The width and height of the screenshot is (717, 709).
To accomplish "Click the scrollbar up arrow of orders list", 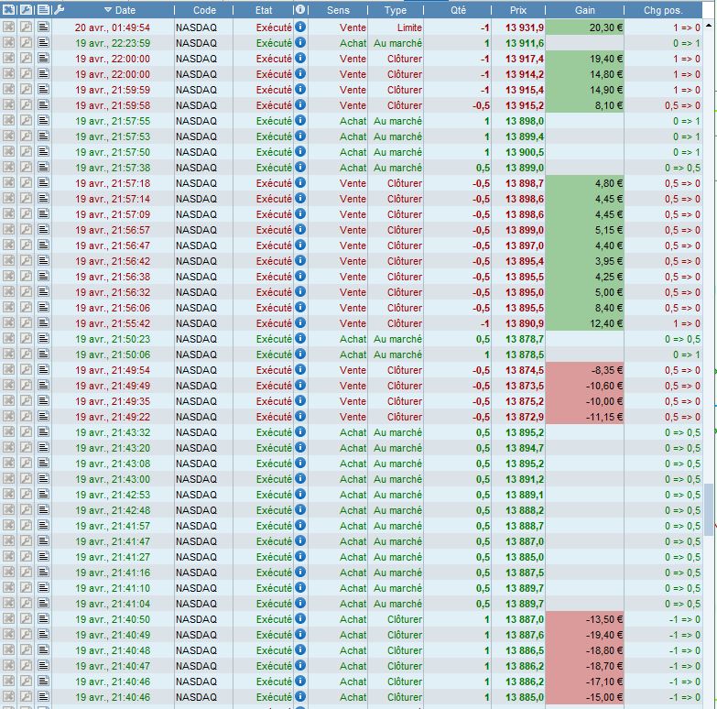I will point(710,25).
